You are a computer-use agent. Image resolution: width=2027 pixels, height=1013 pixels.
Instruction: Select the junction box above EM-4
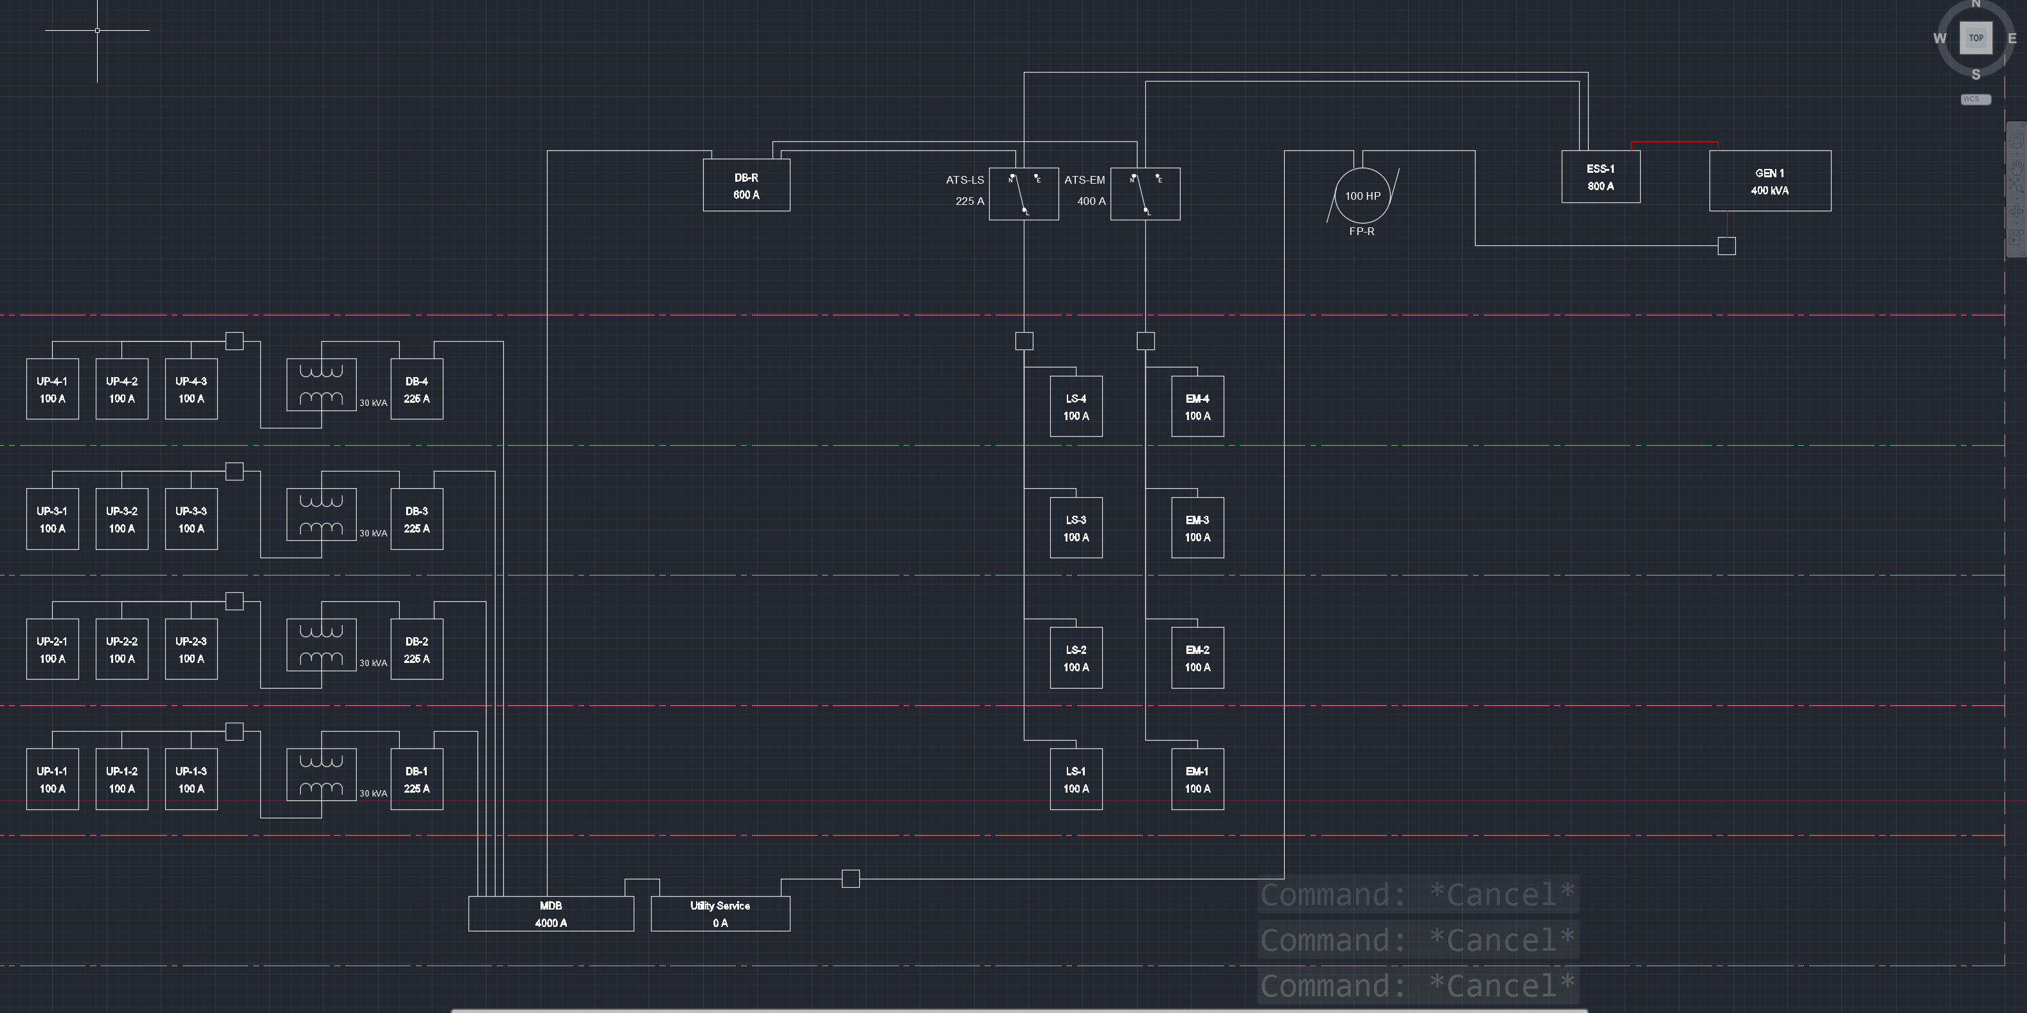click(x=1146, y=340)
